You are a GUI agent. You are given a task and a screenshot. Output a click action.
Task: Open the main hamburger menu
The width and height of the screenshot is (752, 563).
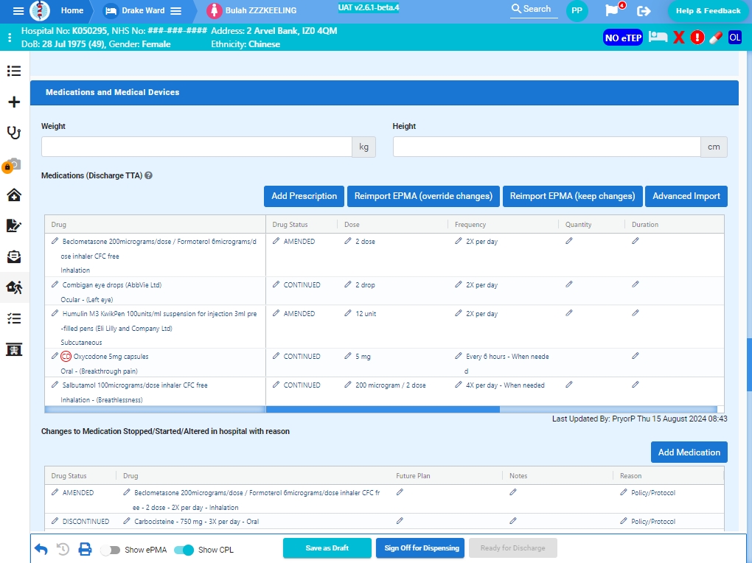[x=18, y=10]
